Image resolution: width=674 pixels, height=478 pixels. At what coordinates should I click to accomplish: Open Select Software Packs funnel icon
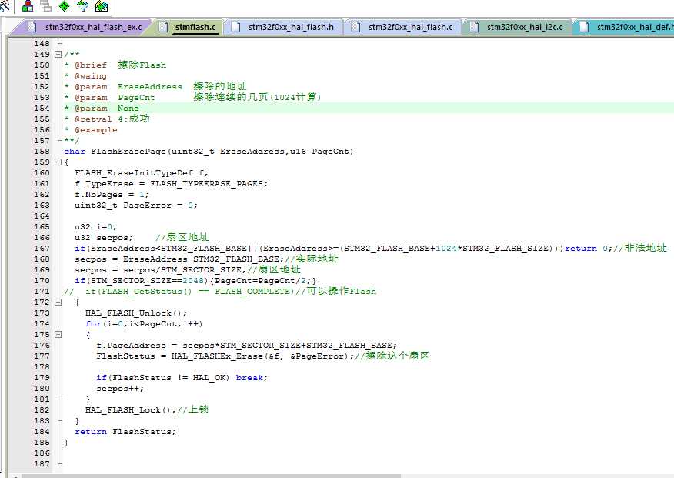coord(82,5)
